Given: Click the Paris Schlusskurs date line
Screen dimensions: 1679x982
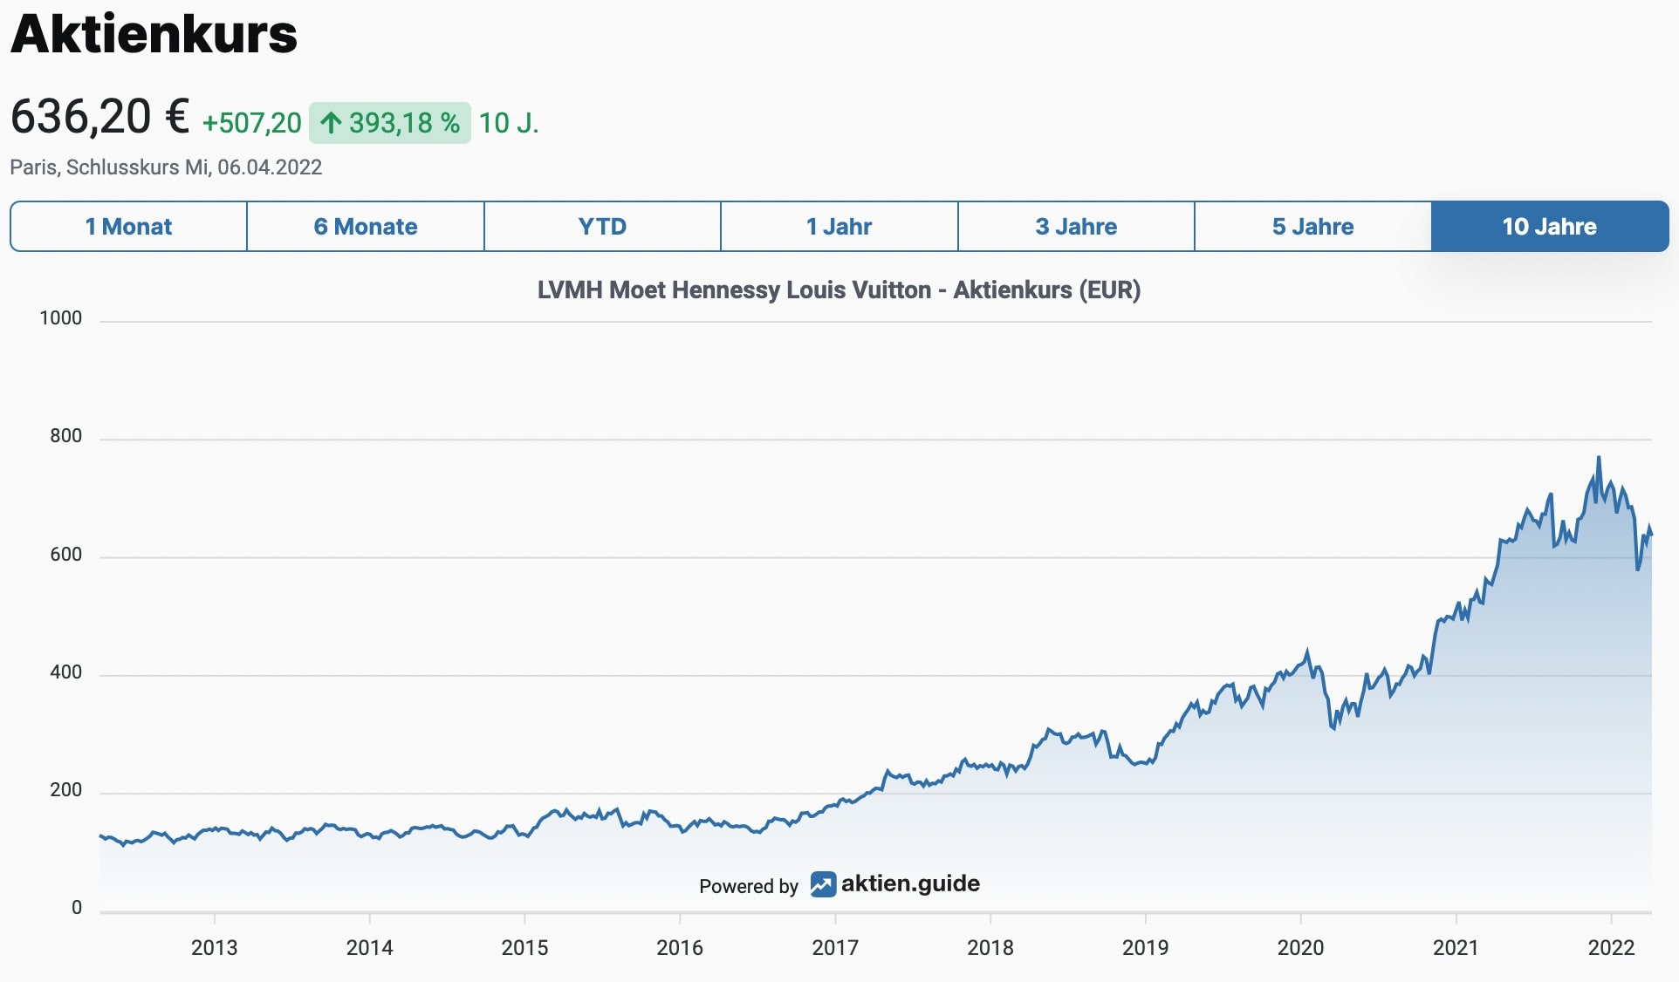Looking at the screenshot, I should (166, 167).
